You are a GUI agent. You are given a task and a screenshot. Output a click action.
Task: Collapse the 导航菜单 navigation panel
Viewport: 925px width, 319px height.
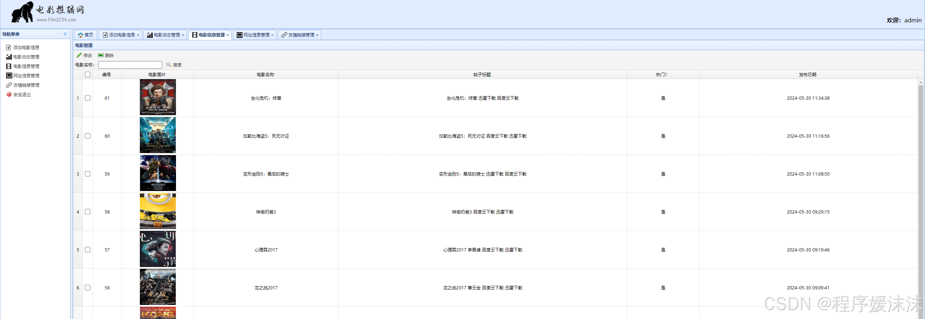[65, 34]
